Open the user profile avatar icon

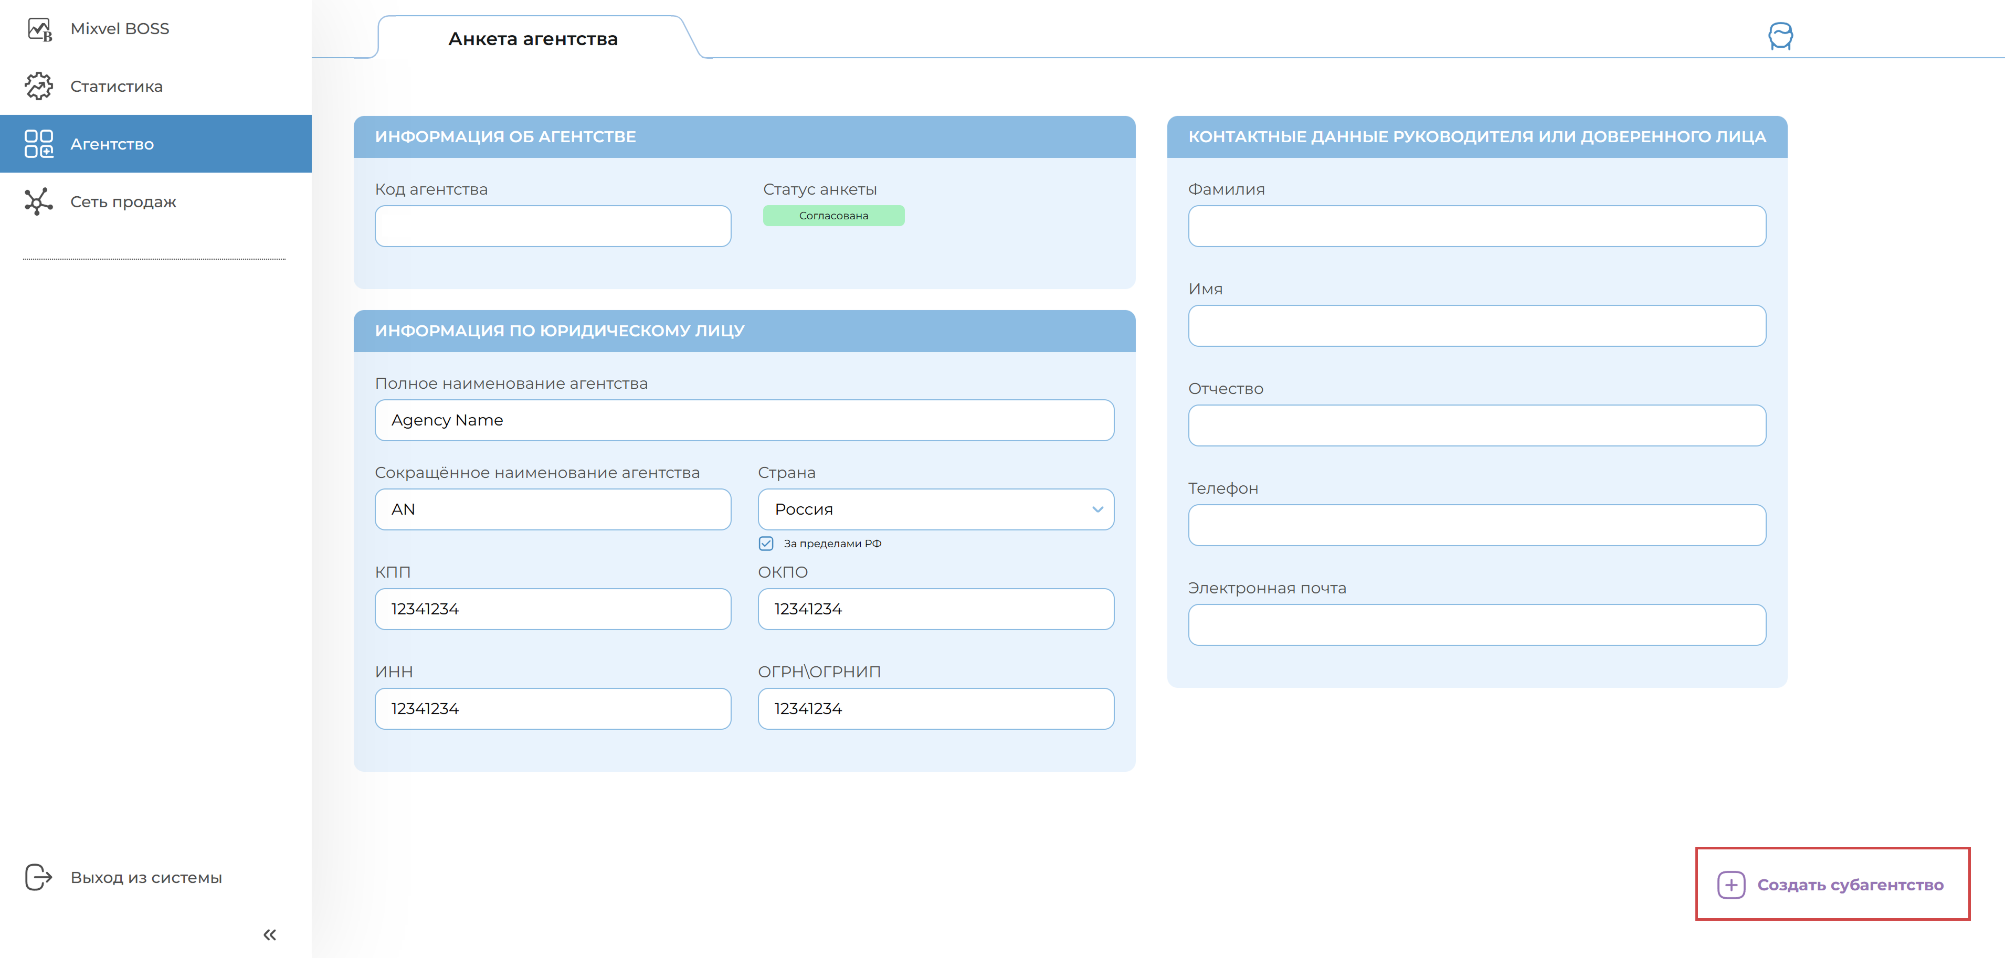coord(1780,37)
